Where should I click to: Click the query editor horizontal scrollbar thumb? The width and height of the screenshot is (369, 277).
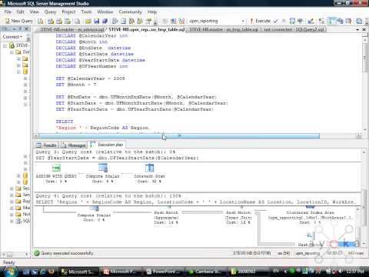tap(179, 136)
